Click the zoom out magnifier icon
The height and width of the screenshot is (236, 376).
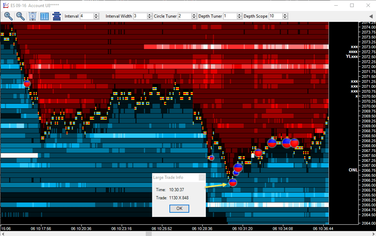[20, 16]
